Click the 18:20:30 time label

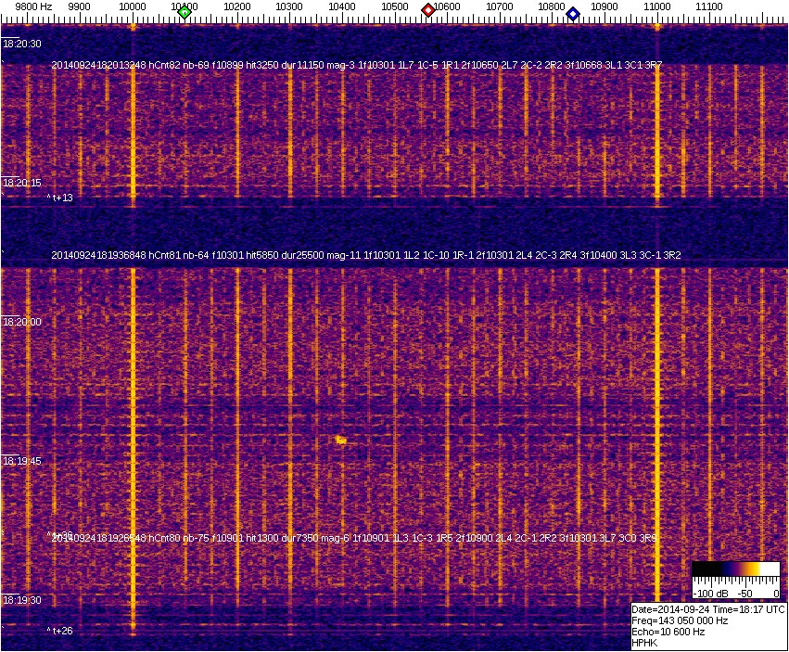point(22,44)
